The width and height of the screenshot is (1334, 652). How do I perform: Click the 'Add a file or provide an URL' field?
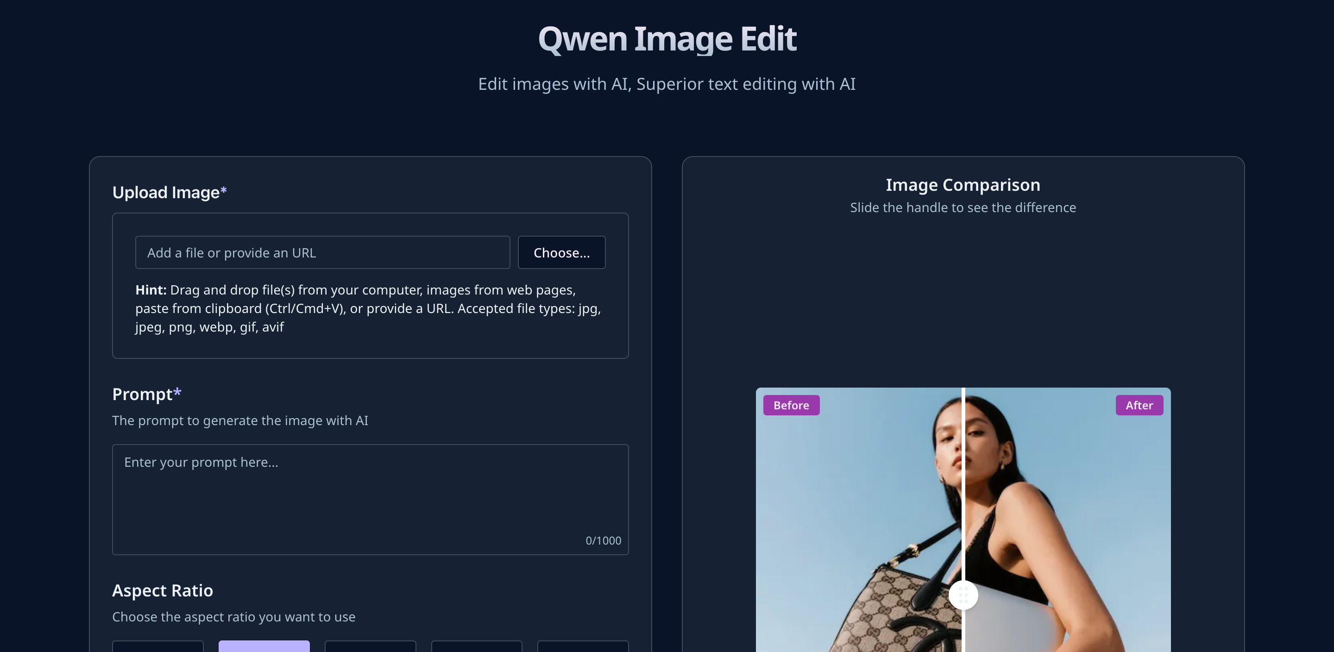[x=322, y=253]
